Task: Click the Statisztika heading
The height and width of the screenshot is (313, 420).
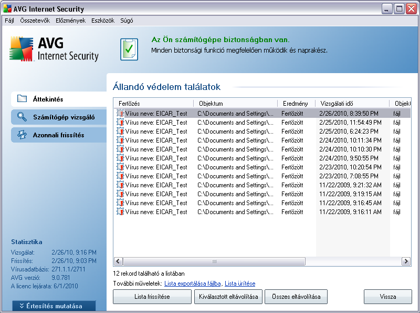Action: pyautogui.click(x=27, y=242)
